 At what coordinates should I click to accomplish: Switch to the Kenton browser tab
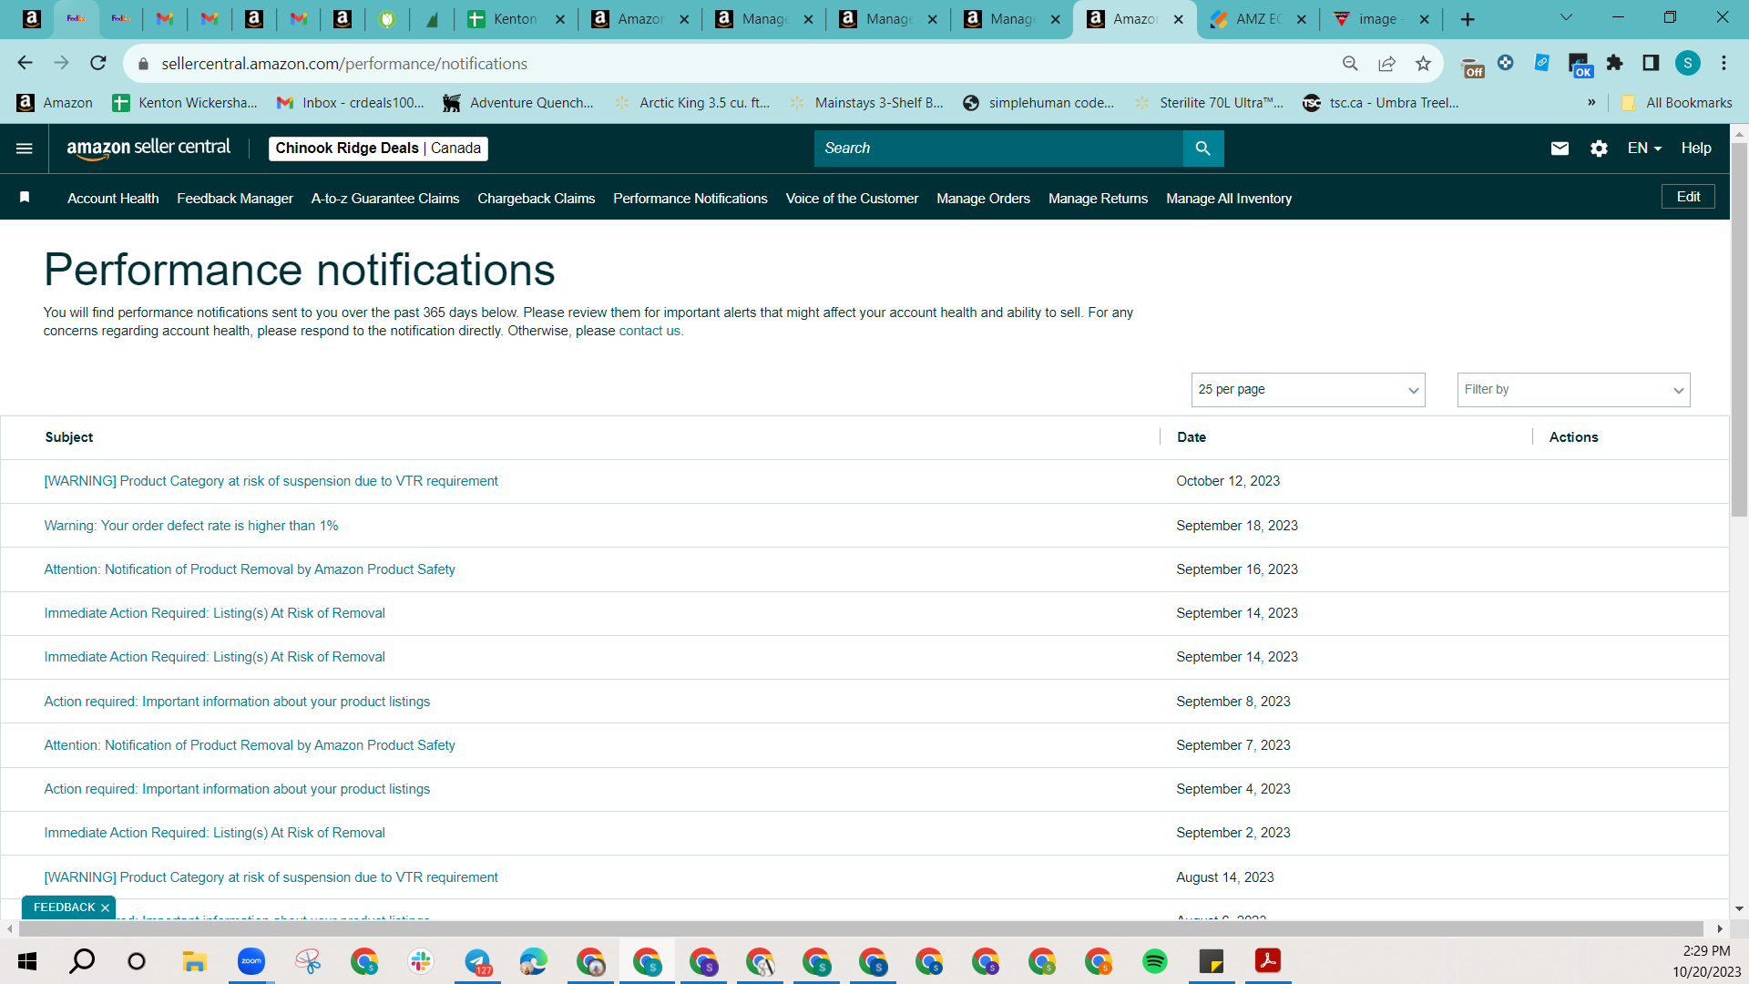pyautogui.click(x=516, y=19)
